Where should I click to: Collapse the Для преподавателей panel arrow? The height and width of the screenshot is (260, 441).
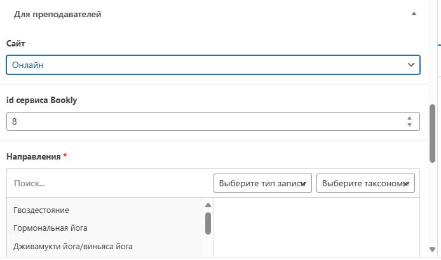(414, 13)
